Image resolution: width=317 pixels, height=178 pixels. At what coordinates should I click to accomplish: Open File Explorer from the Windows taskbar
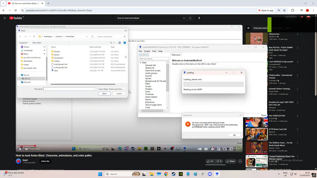151,174
